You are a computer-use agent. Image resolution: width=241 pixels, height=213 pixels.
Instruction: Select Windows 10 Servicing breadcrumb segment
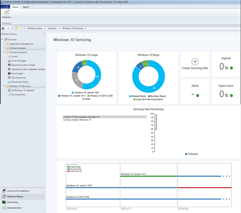pyautogui.click(x=72, y=28)
